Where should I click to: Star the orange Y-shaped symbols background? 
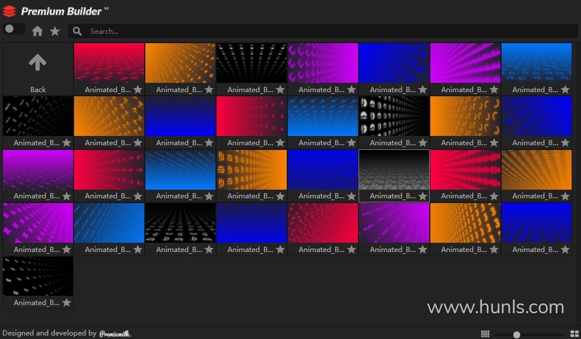pyautogui.click(x=138, y=143)
